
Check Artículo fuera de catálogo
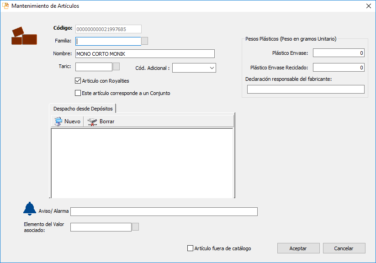[191, 248]
